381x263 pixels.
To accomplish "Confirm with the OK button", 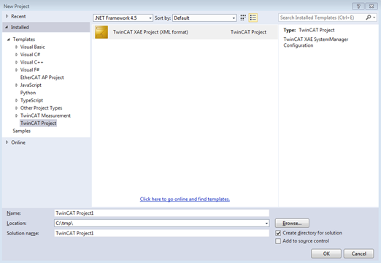I will pos(326,254).
